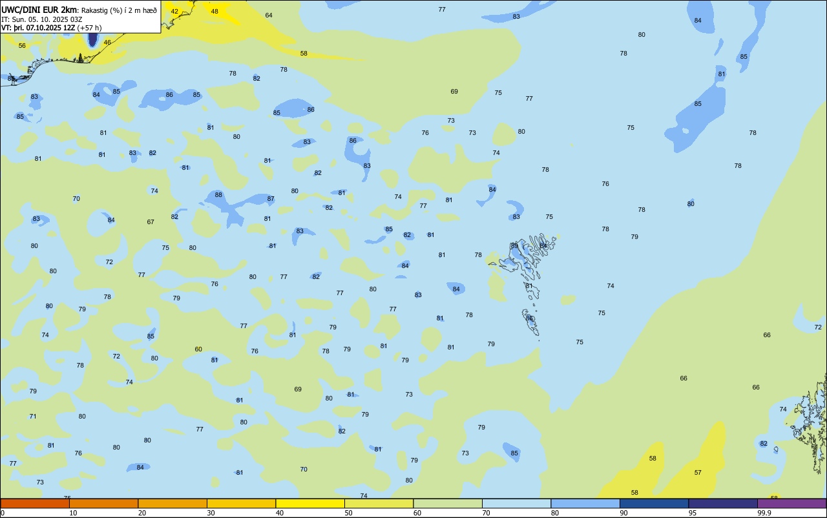Click the 'VT: þri. 07.10.2025 12Z' line
Screen dimensions: 827x518
[38, 28]
